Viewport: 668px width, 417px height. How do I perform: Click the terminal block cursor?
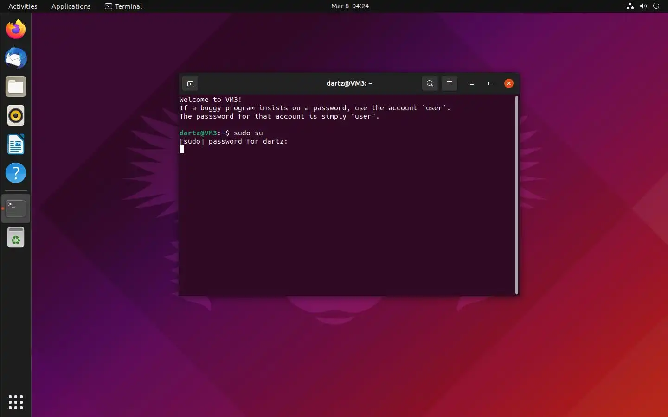181,149
